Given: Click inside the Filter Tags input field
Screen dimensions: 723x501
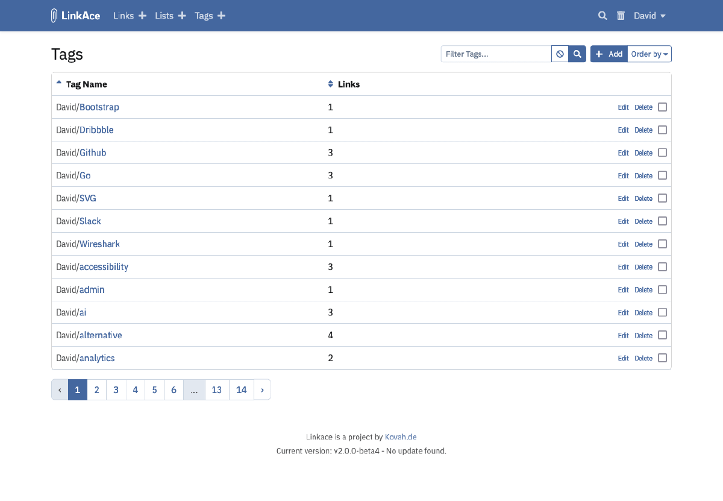Looking at the screenshot, I should (x=494, y=54).
